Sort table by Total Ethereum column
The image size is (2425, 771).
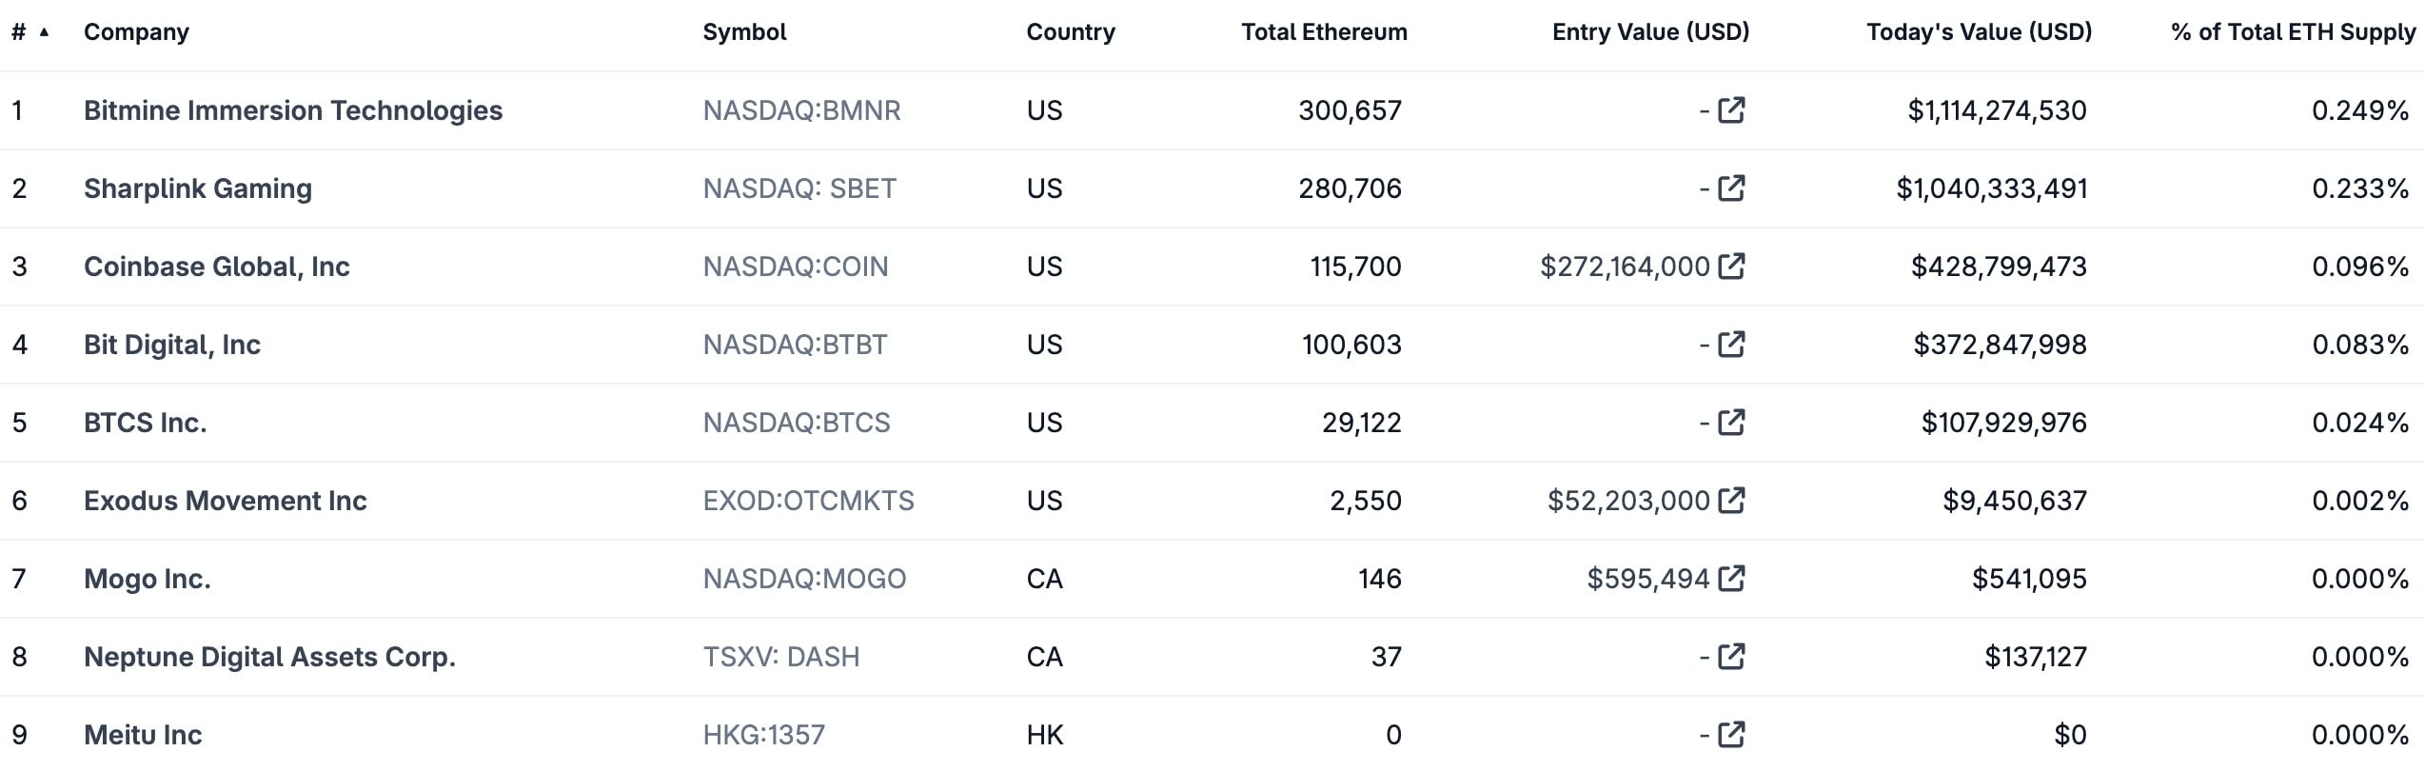(1324, 32)
